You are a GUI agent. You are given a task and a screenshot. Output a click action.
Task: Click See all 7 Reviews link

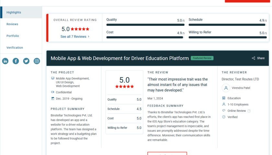point(73,36)
